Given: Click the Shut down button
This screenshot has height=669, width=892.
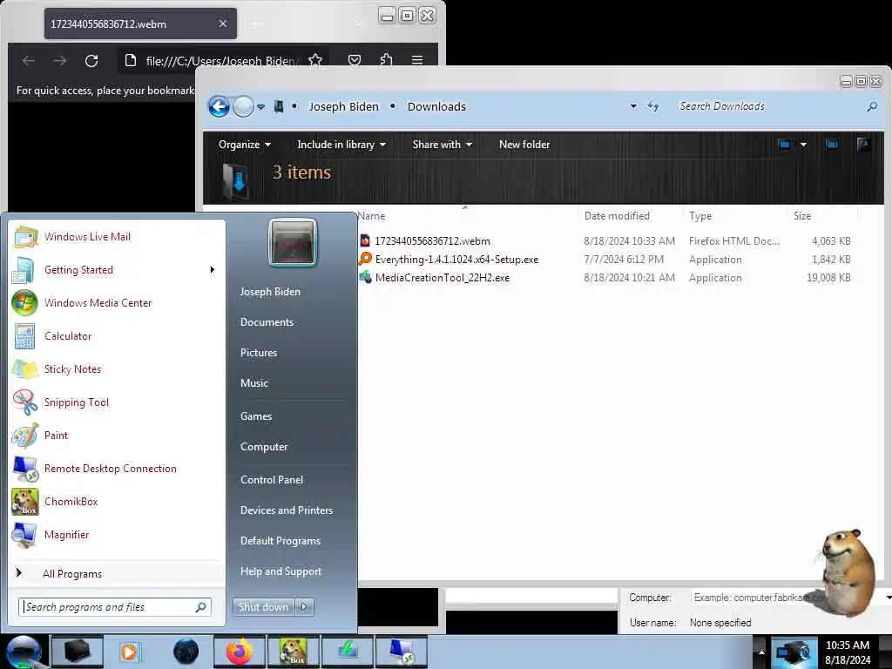Looking at the screenshot, I should click(x=263, y=607).
